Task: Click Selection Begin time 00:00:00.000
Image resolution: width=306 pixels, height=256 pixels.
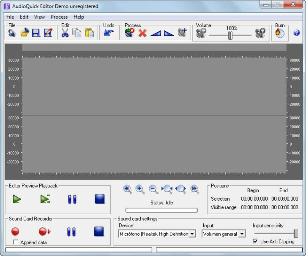Action: (x=254, y=199)
